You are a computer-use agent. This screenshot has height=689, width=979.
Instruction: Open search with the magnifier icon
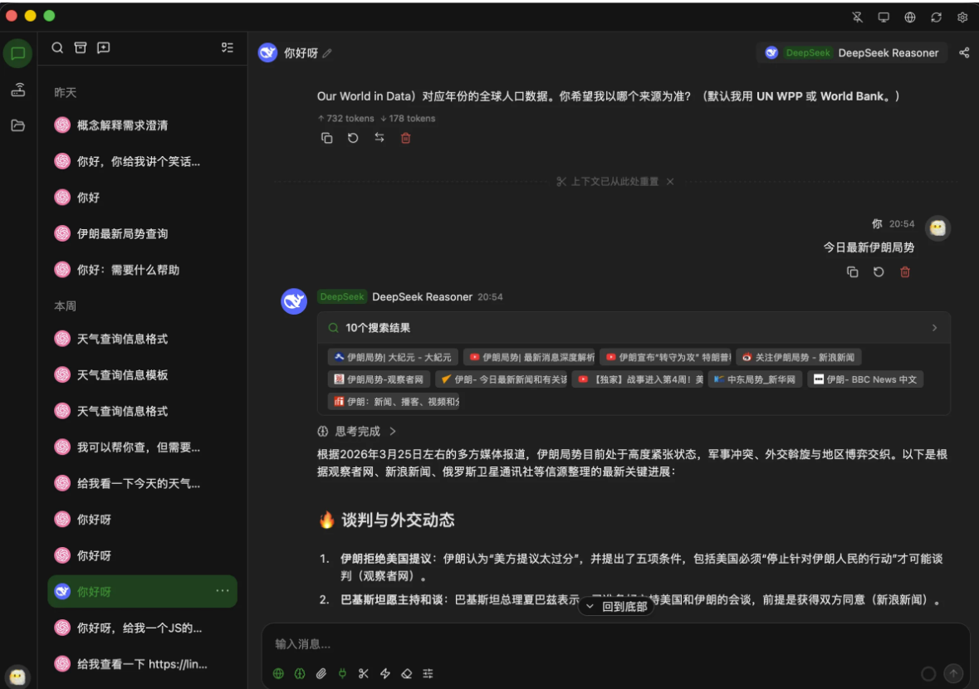(56, 48)
